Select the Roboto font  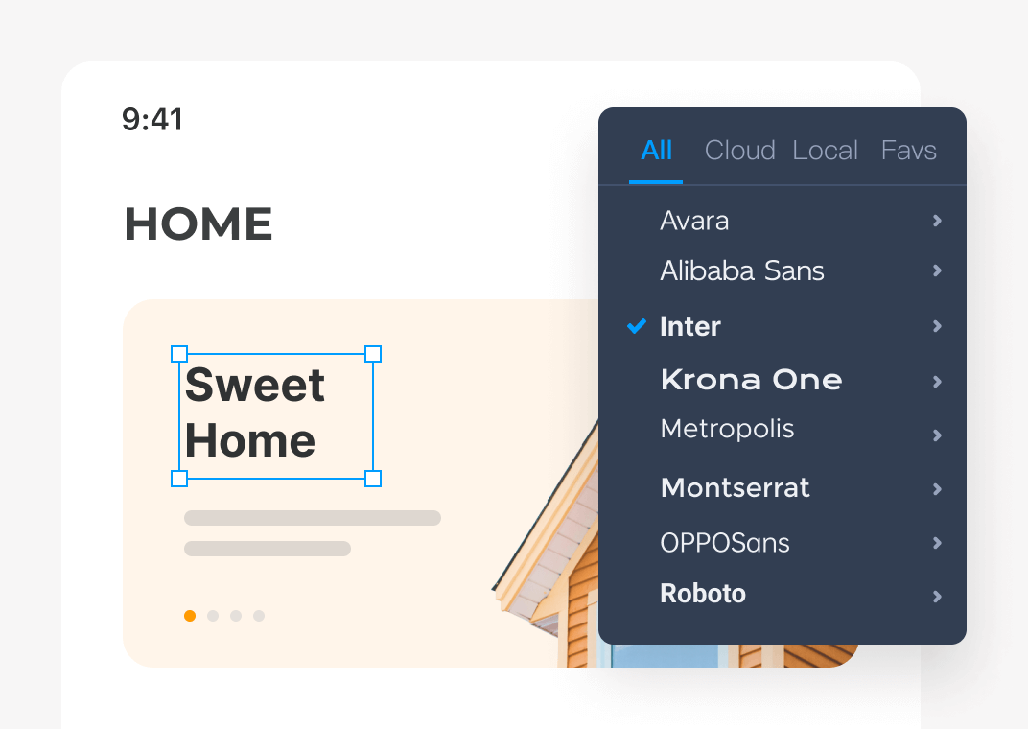coord(703,594)
